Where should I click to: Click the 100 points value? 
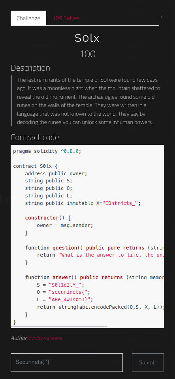pos(88,54)
